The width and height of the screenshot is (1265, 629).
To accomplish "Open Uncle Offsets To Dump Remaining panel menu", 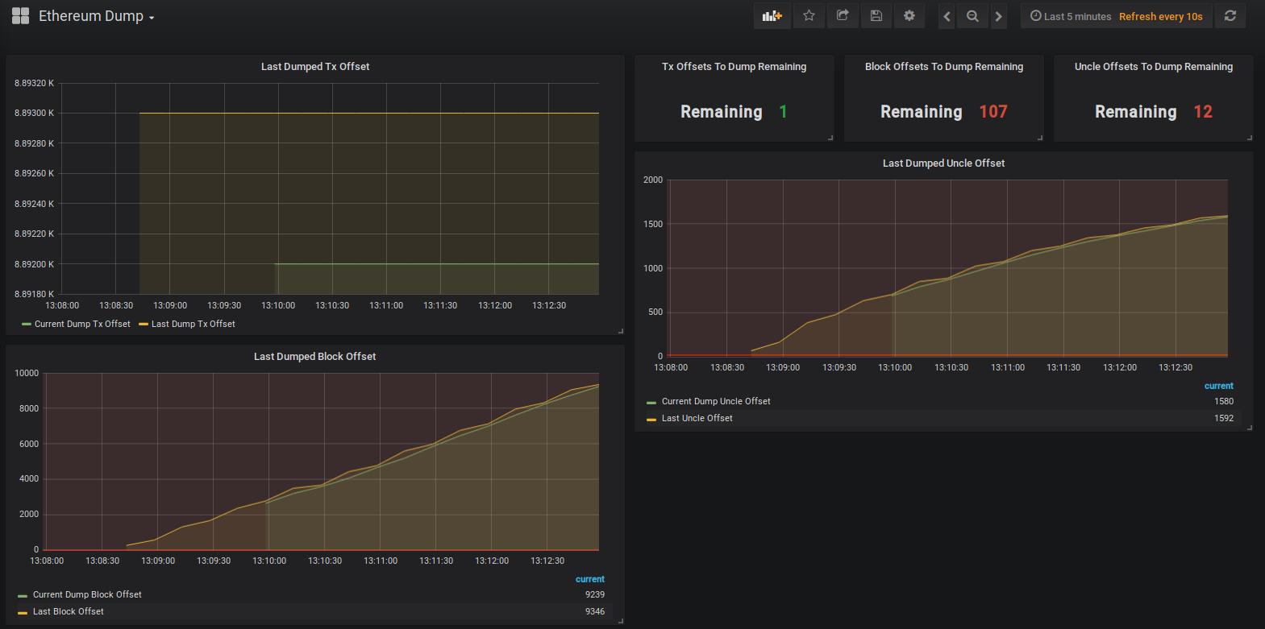I will click(1154, 67).
